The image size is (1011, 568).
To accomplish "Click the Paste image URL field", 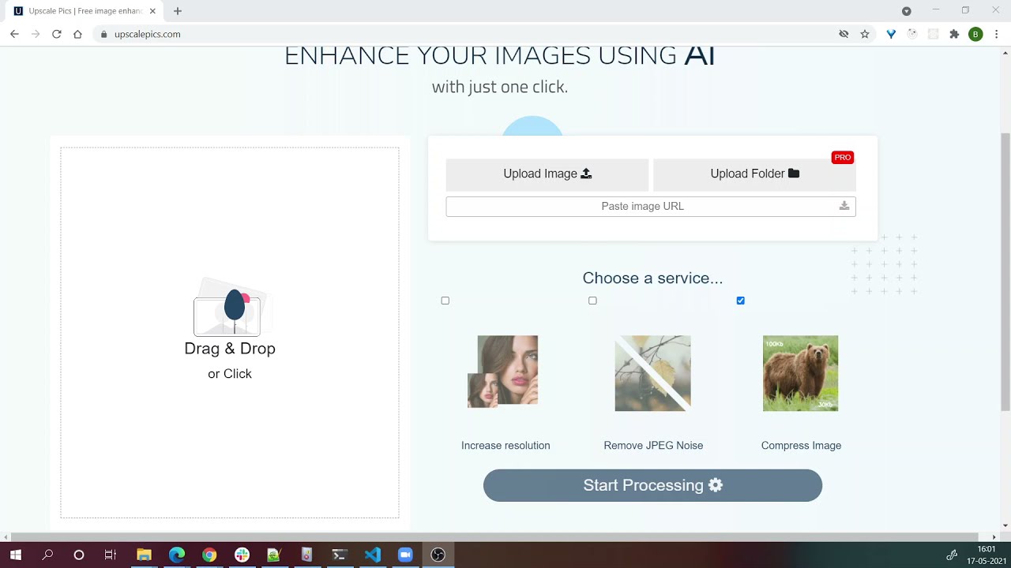I will (x=651, y=207).
